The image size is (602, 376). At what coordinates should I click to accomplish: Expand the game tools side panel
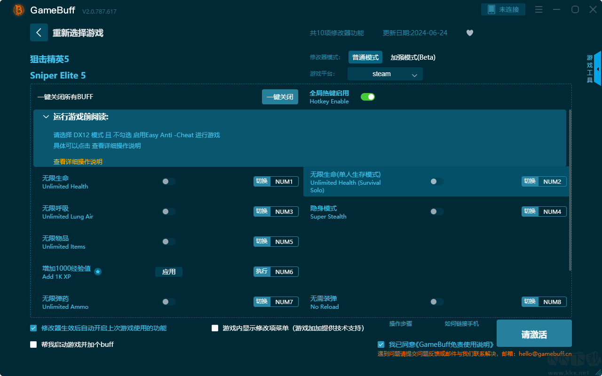click(x=597, y=69)
